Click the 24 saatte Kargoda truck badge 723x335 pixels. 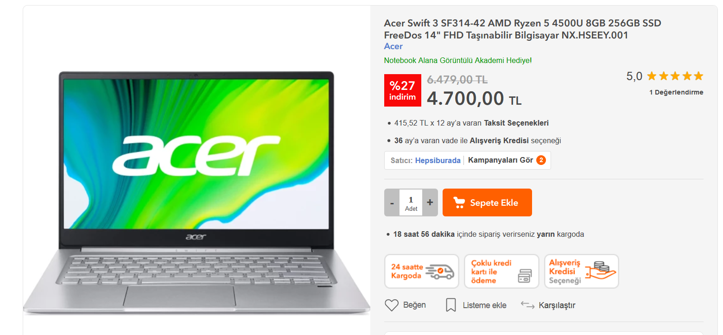(422, 271)
